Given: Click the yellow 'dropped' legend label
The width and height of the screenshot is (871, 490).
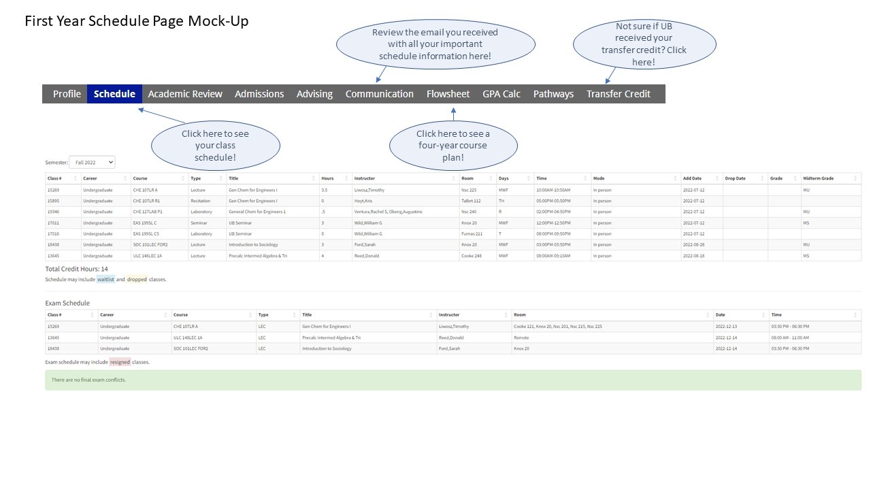Looking at the screenshot, I should 137,280.
